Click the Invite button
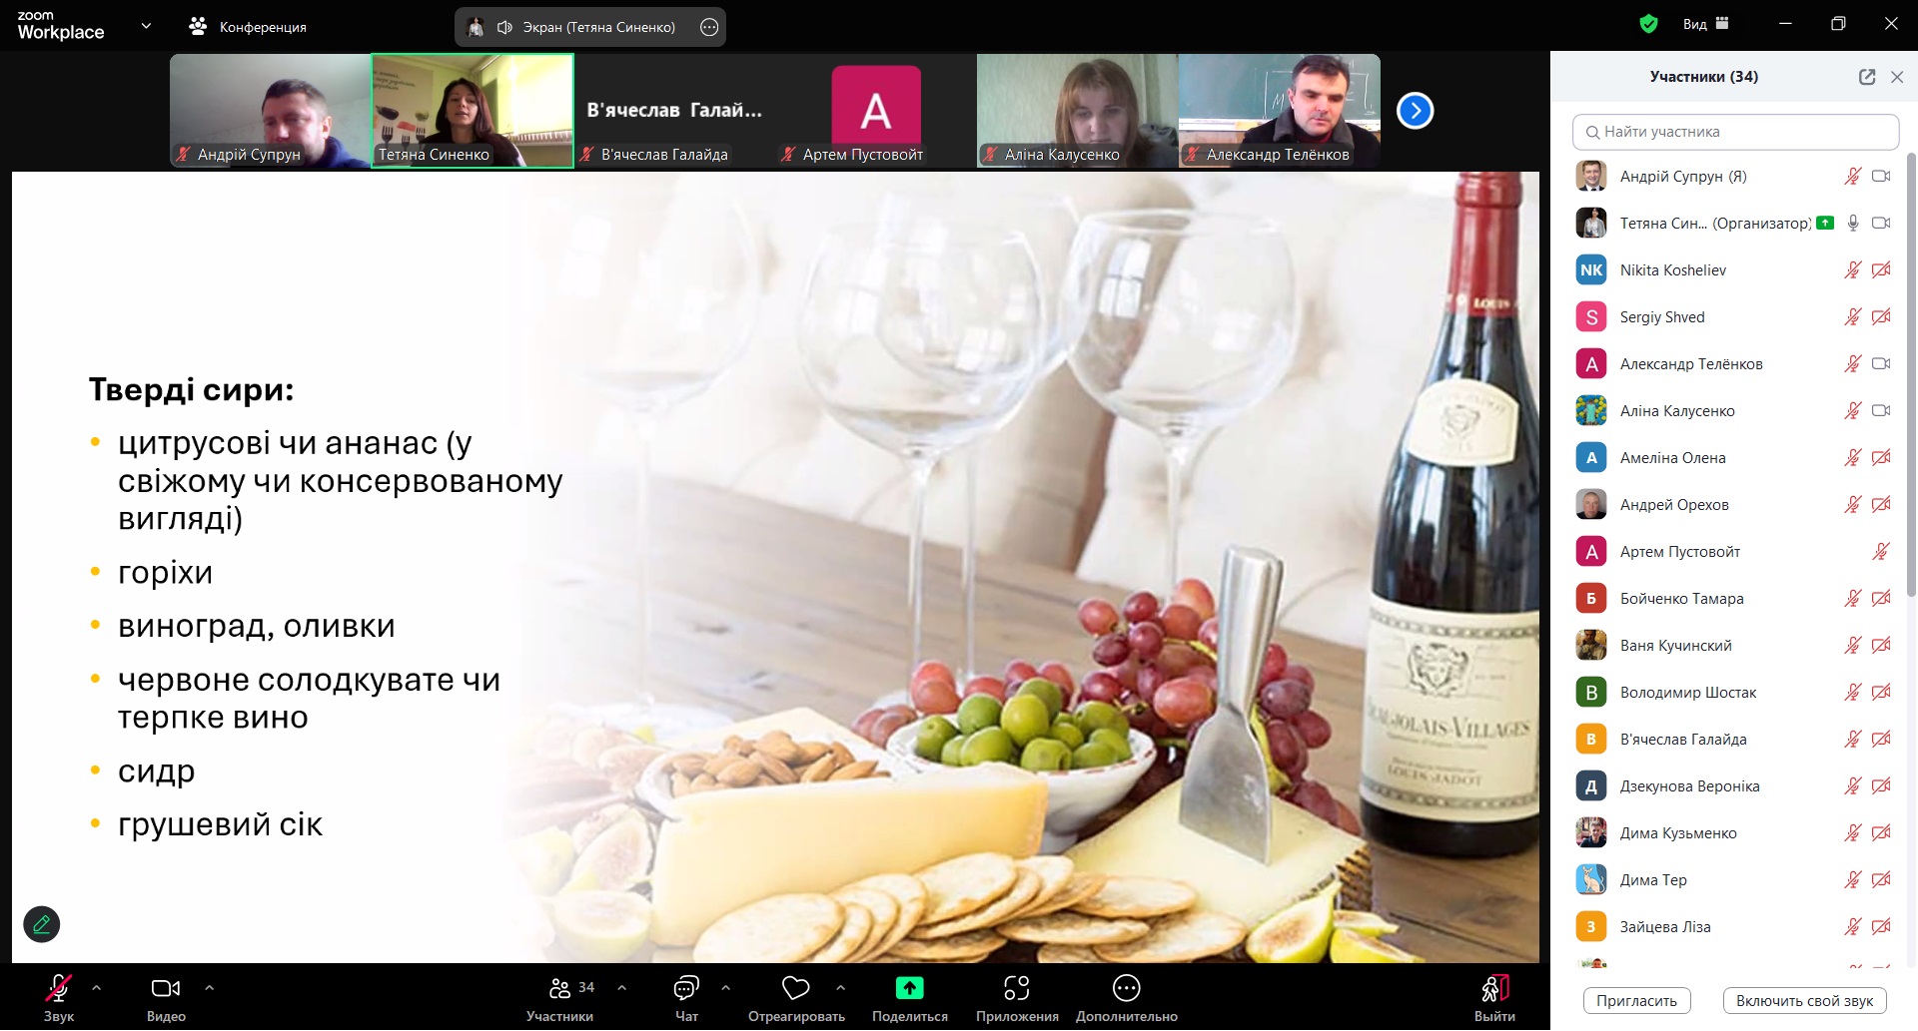The image size is (1918, 1031). pyautogui.click(x=1636, y=1001)
